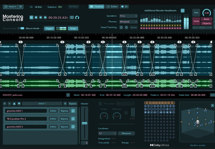Bypass gravitas MDS 1 plugin
This screenshot has width=215, height=149.
(x=64, y=111)
